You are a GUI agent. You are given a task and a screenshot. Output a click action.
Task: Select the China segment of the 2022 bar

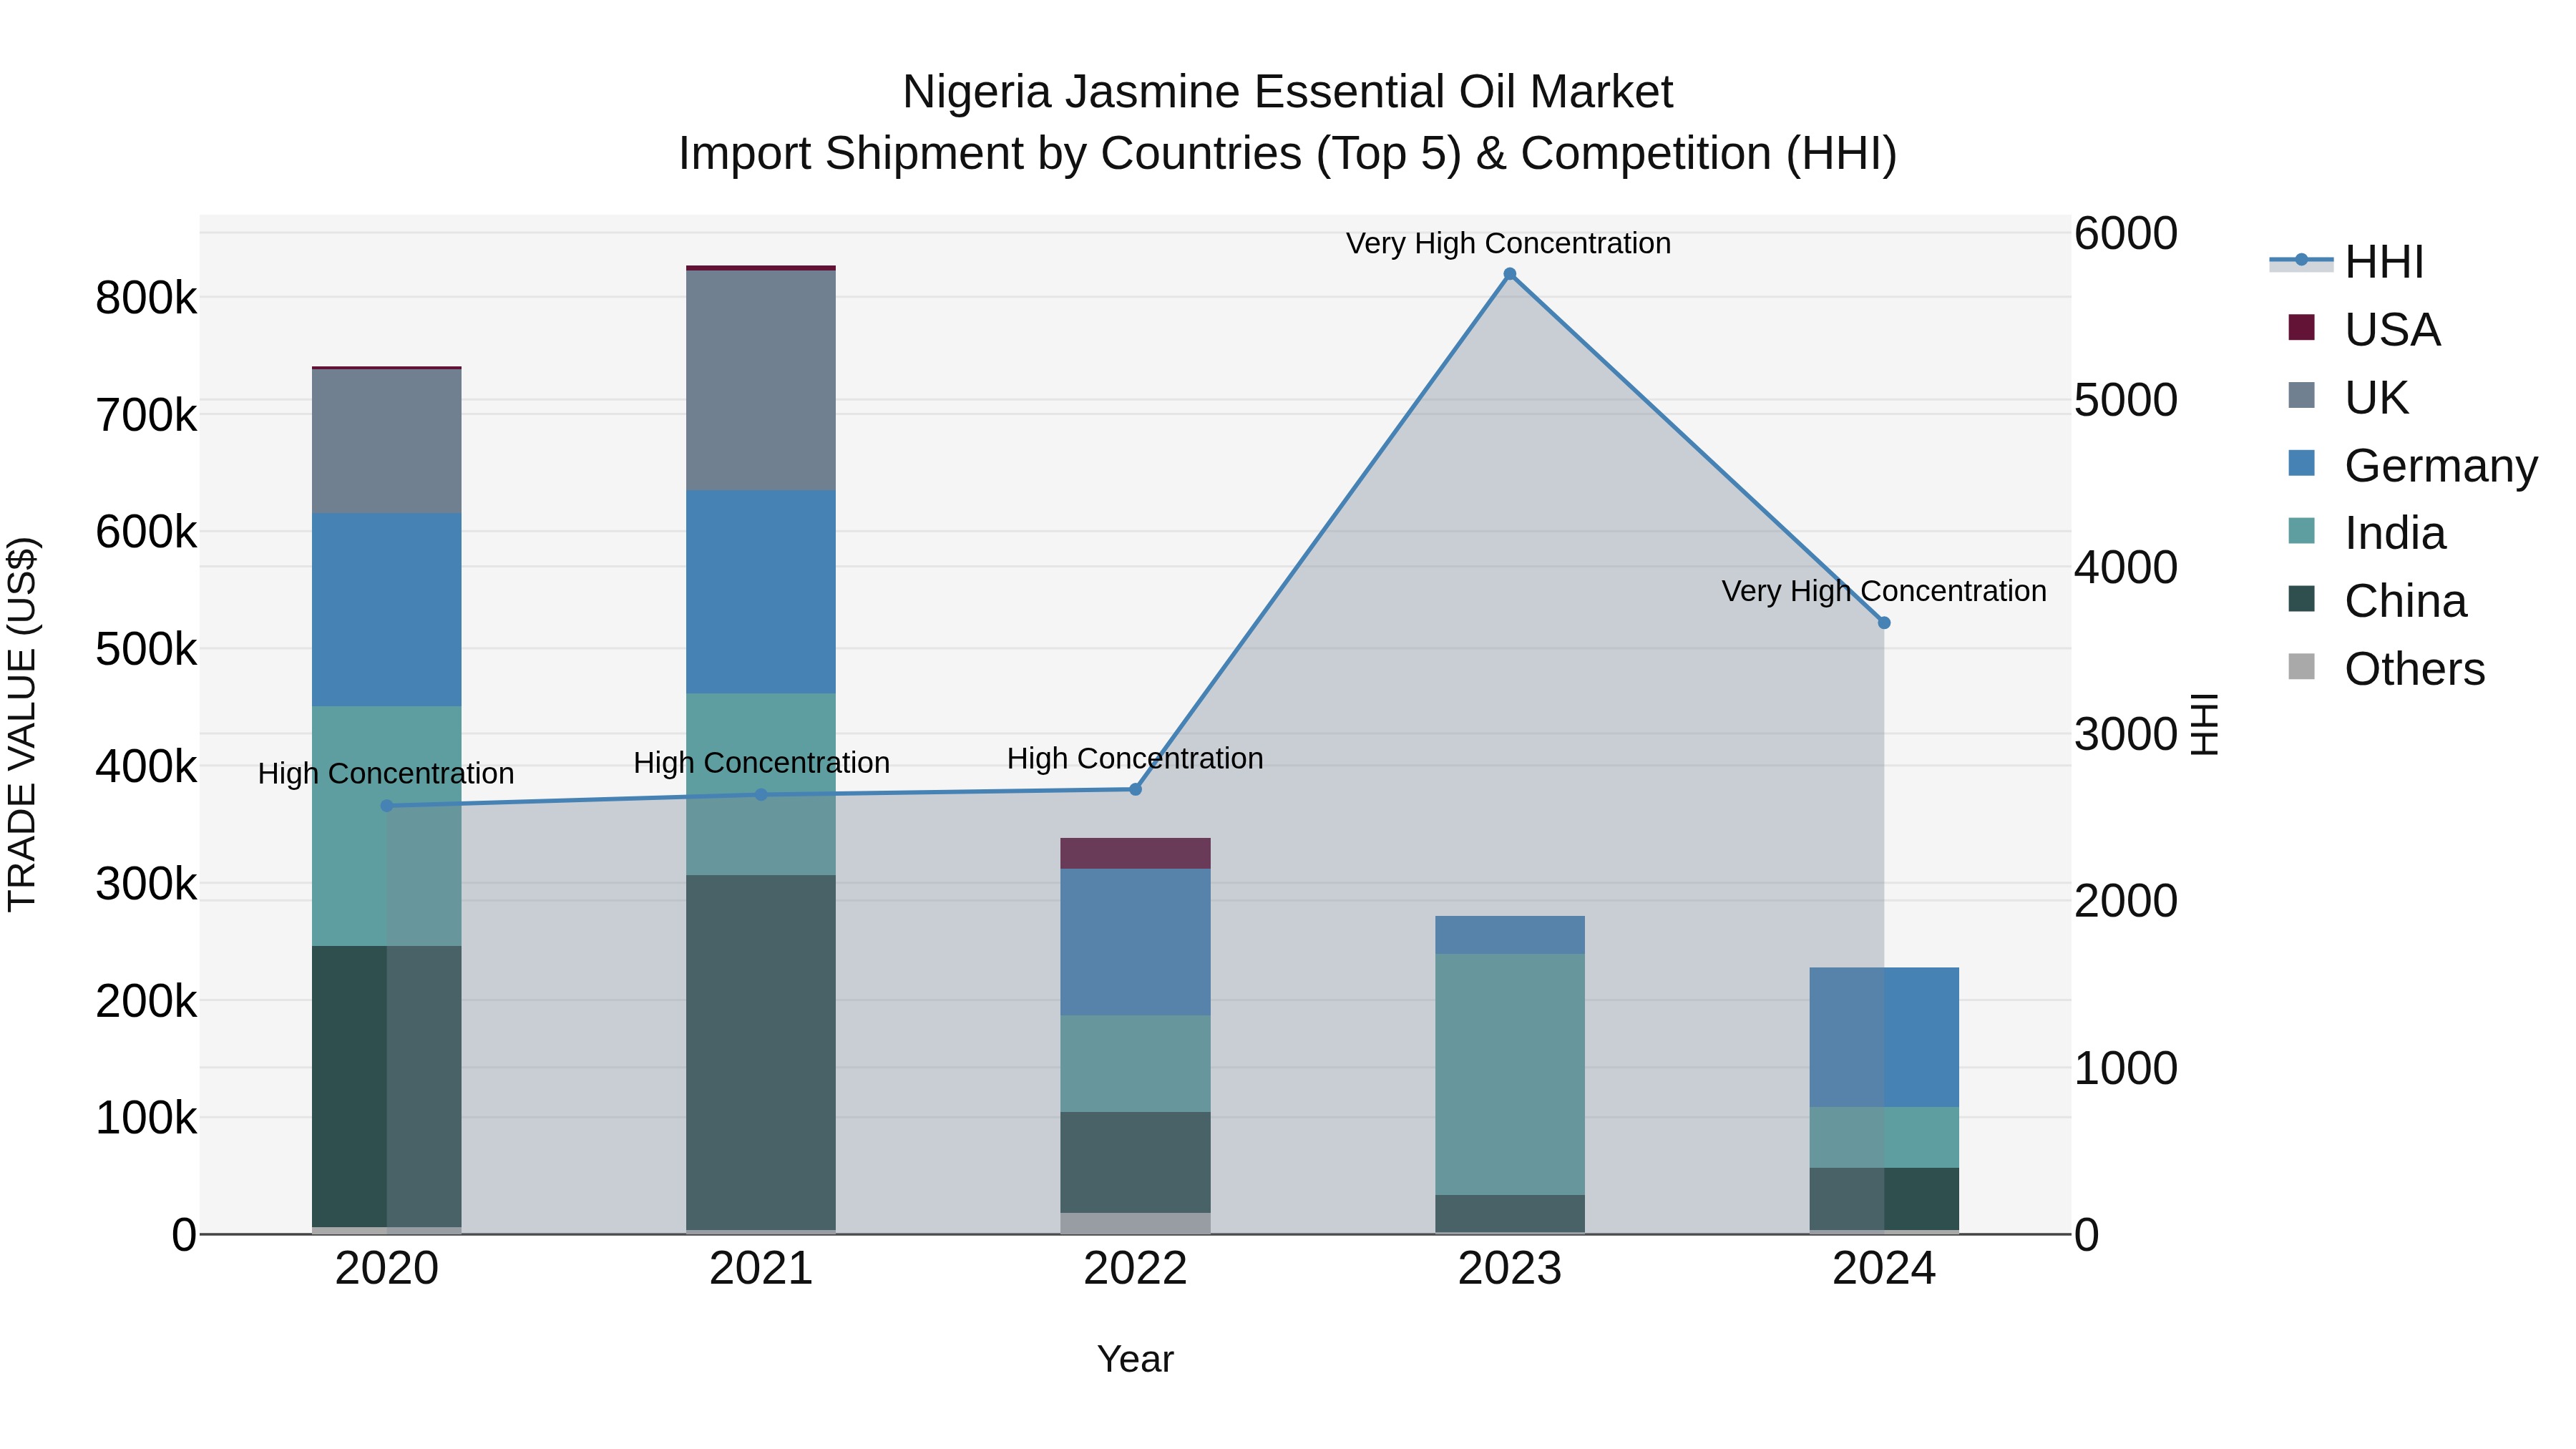click(1135, 1163)
